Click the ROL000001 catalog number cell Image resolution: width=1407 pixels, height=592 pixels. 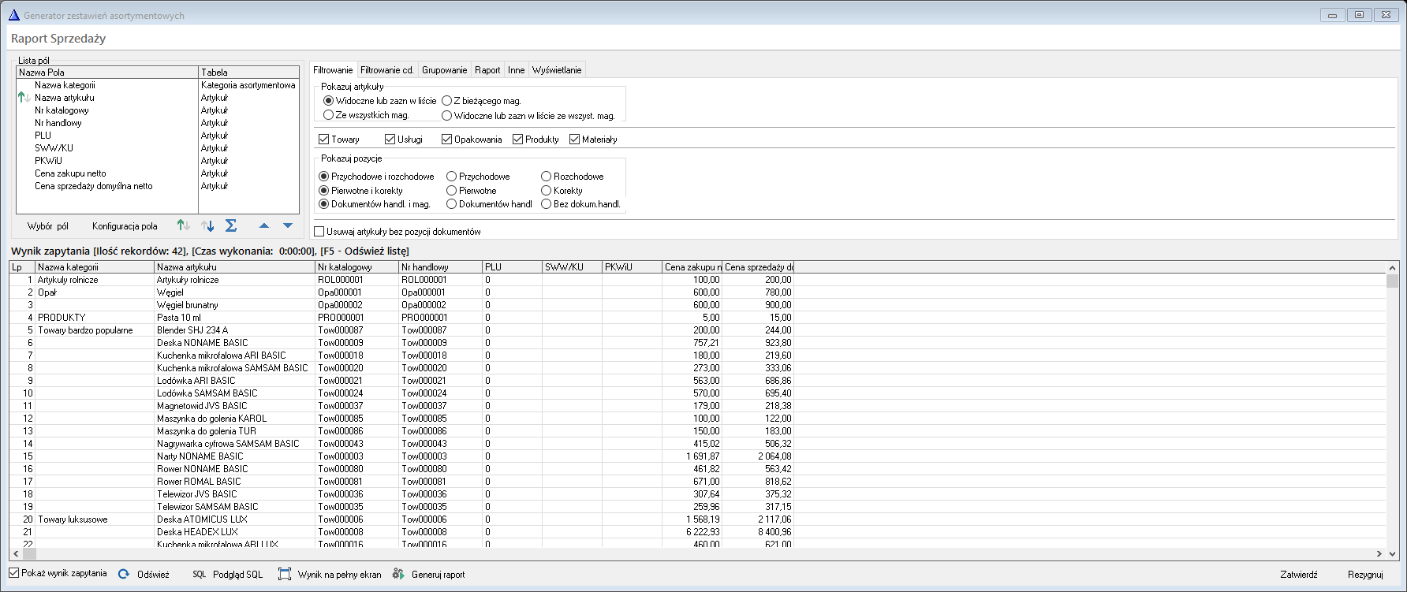(356, 280)
